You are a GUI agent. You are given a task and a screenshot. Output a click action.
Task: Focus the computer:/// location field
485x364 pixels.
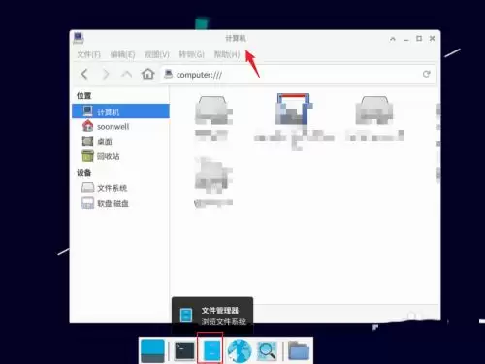[297, 75]
